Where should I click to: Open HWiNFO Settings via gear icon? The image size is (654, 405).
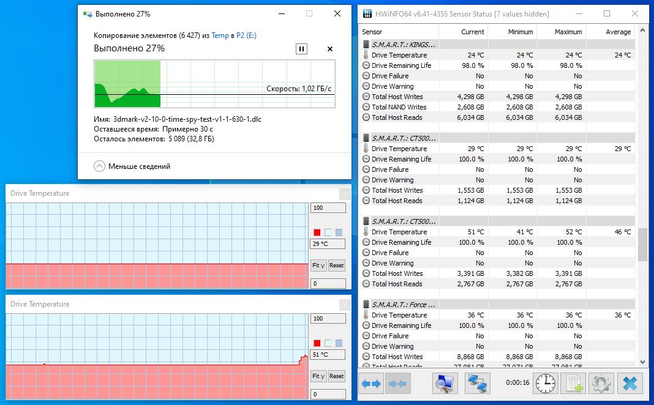click(x=601, y=383)
